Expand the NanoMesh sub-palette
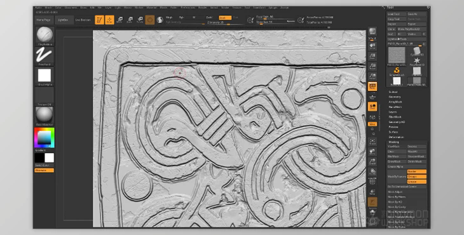464x235 pixels. point(395,107)
